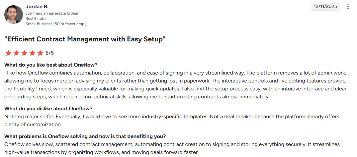Click Jordan B.'s profile photo
357x157 pixels.
(x=14, y=15)
